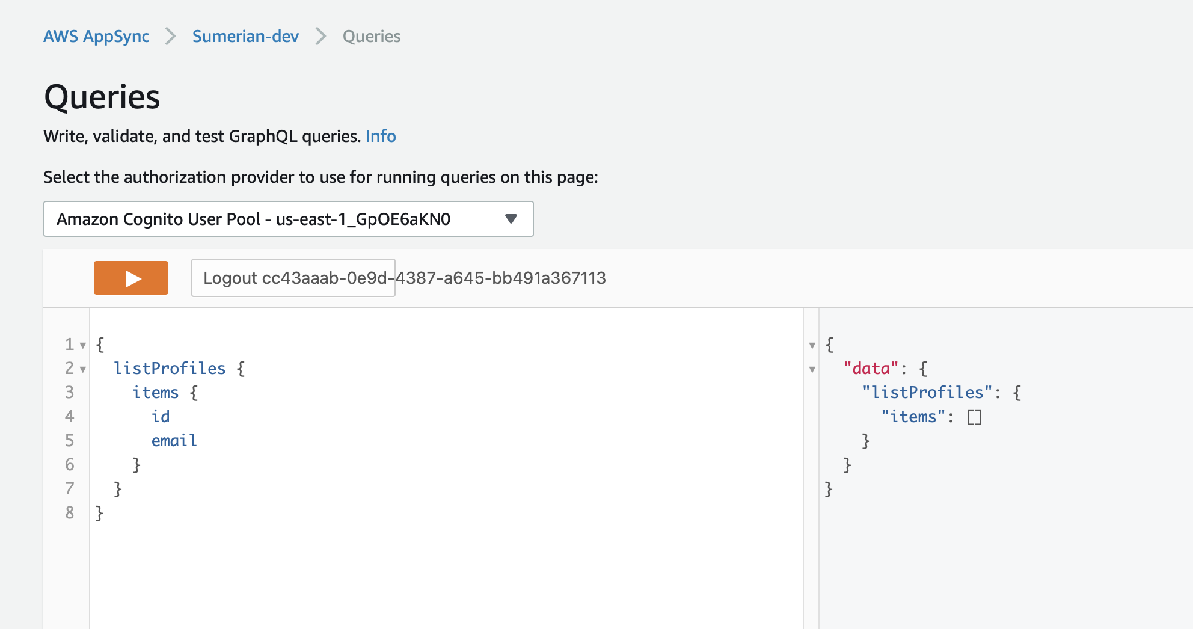Click line number 8 in the gutter

tap(70, 512)
